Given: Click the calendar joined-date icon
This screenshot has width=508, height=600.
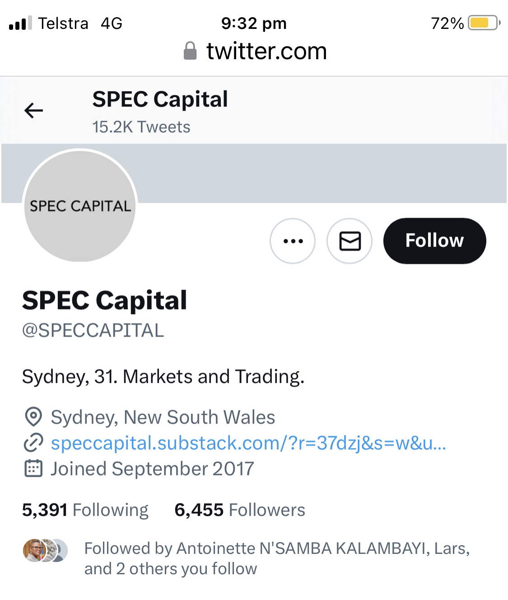Looking at the screenshot, I should click(x=33, y=469).
